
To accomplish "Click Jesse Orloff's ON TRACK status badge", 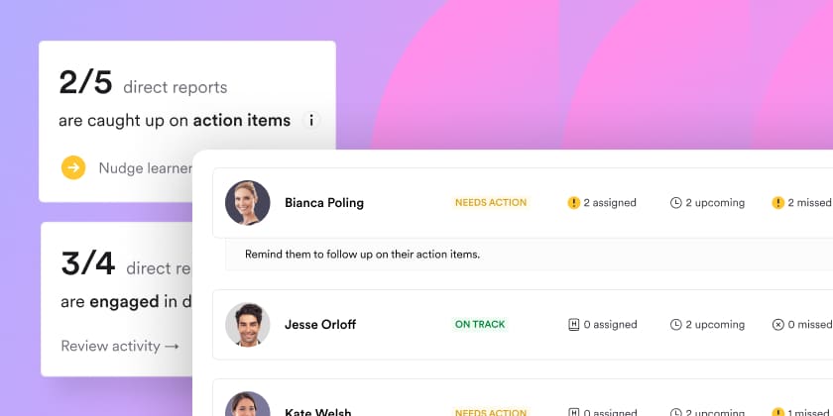I will 480,324.
